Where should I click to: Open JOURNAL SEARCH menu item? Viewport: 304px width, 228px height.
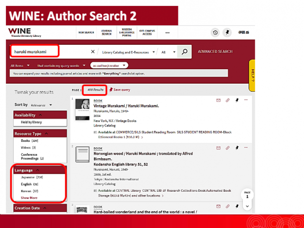click(107, 32)
